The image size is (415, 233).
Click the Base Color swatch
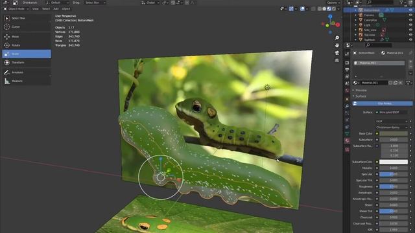point(394,134)
